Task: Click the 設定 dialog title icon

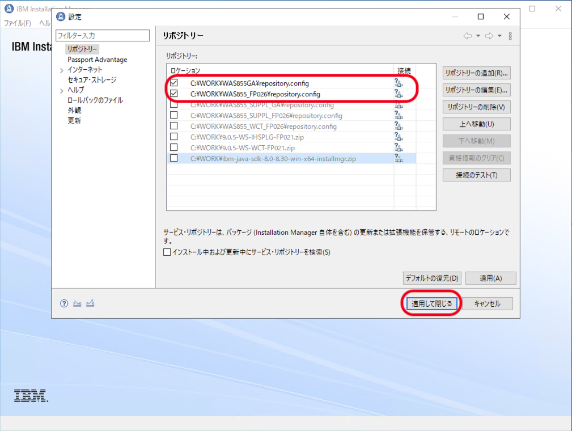Action: [x=61, y=16]
